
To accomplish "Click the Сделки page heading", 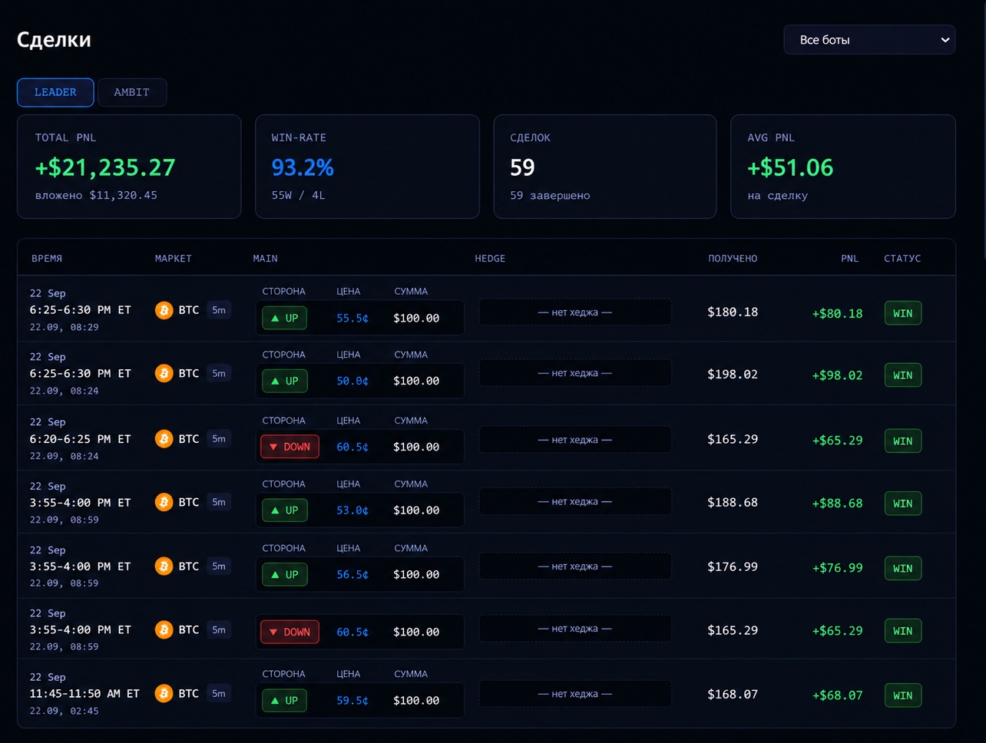I will (54, 40).
